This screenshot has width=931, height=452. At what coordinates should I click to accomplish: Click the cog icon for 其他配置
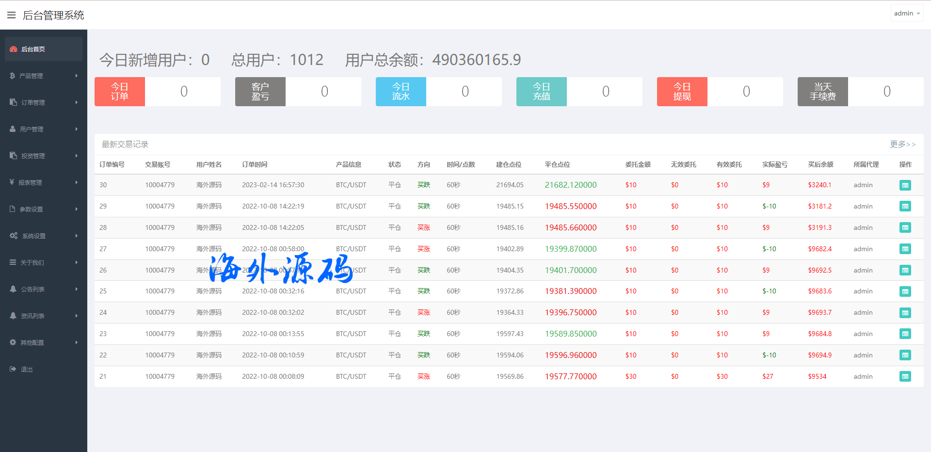(13, 342)
